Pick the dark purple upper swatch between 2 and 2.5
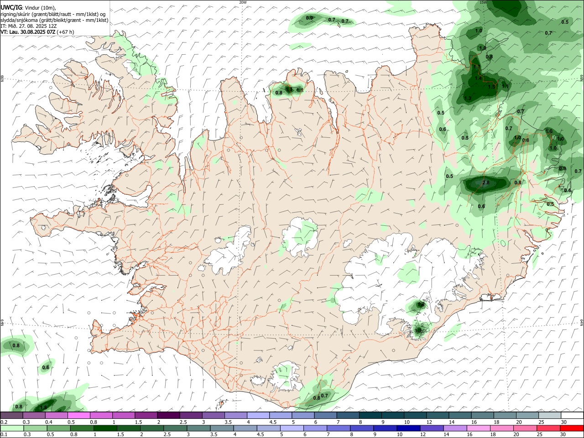 pos(168,415)
